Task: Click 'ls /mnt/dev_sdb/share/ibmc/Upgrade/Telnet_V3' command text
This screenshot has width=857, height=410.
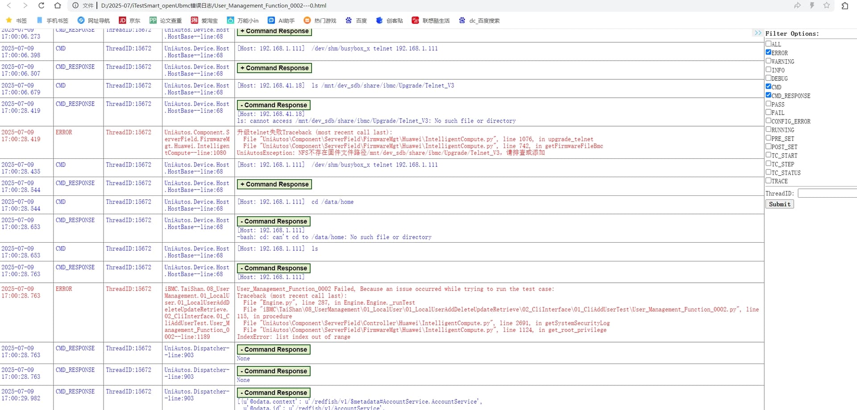Action: coord(383,86)
